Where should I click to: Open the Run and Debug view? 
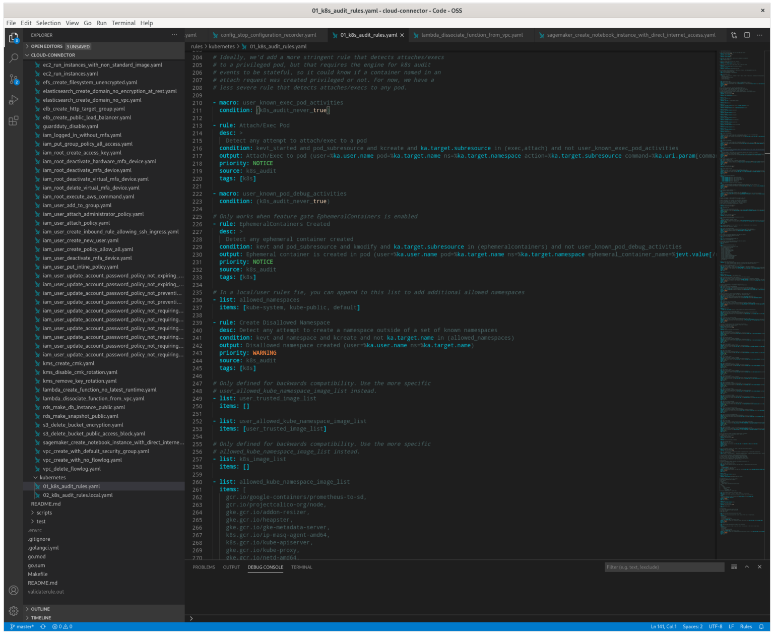click(14, 100)
